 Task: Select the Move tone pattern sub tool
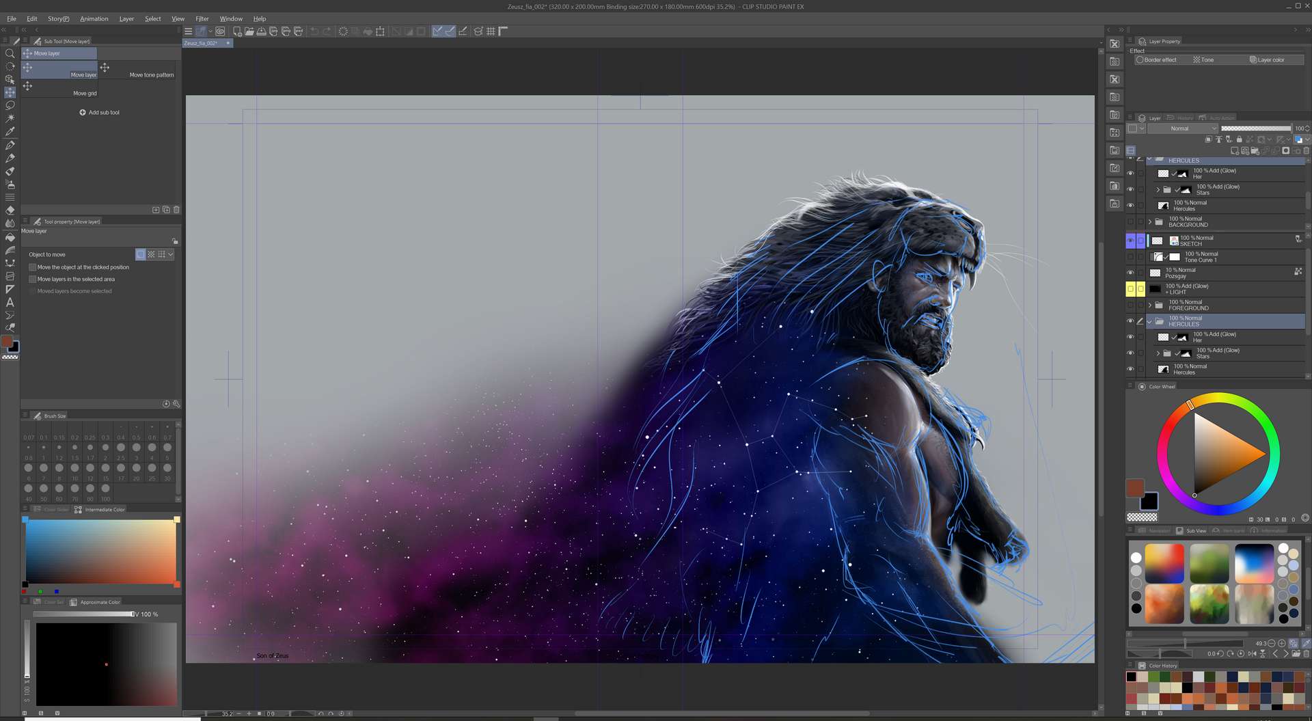click(137, 70)
